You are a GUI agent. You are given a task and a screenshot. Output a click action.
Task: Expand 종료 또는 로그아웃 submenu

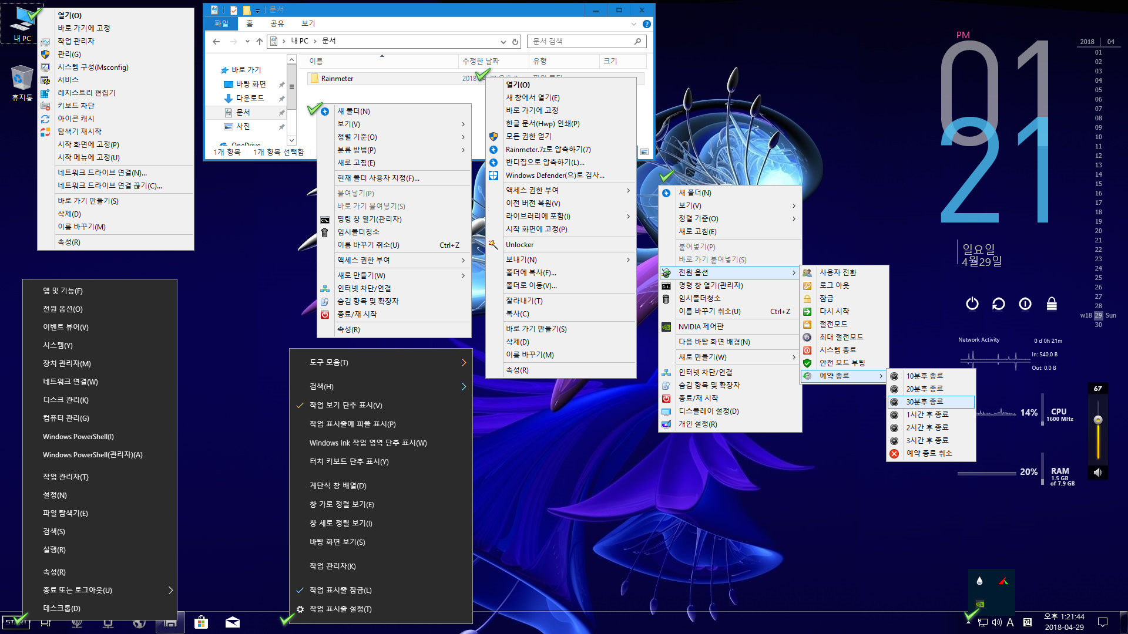click(x=99, y=590)
